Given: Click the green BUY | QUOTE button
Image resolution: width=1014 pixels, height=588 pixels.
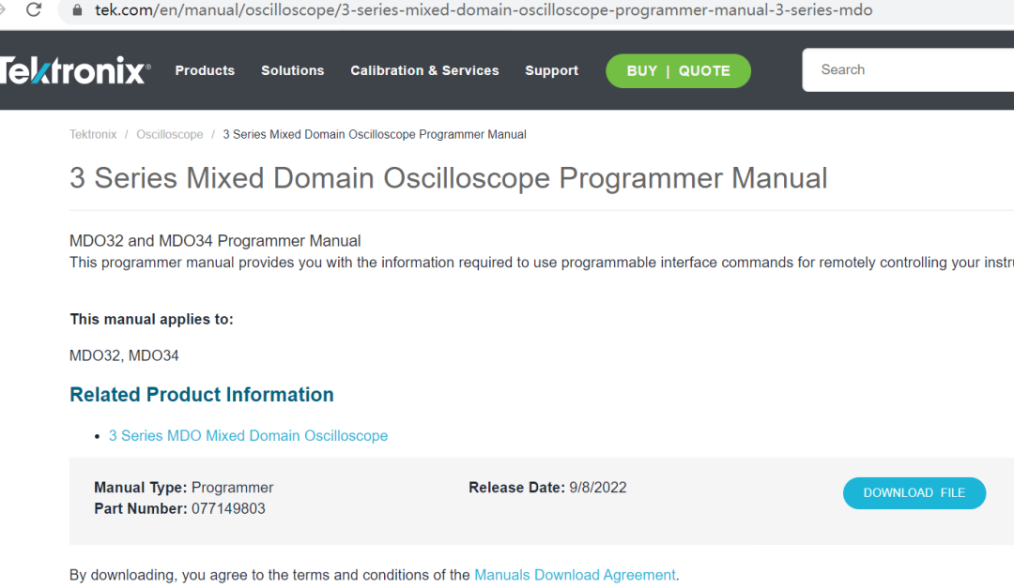Looking at the screenshot, I should pos(678,71).
